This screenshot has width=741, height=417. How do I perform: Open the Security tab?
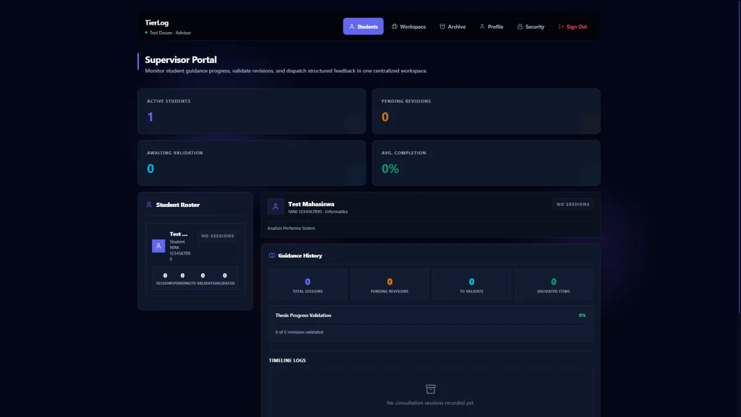pyautogui.click(x=531, y=27)
